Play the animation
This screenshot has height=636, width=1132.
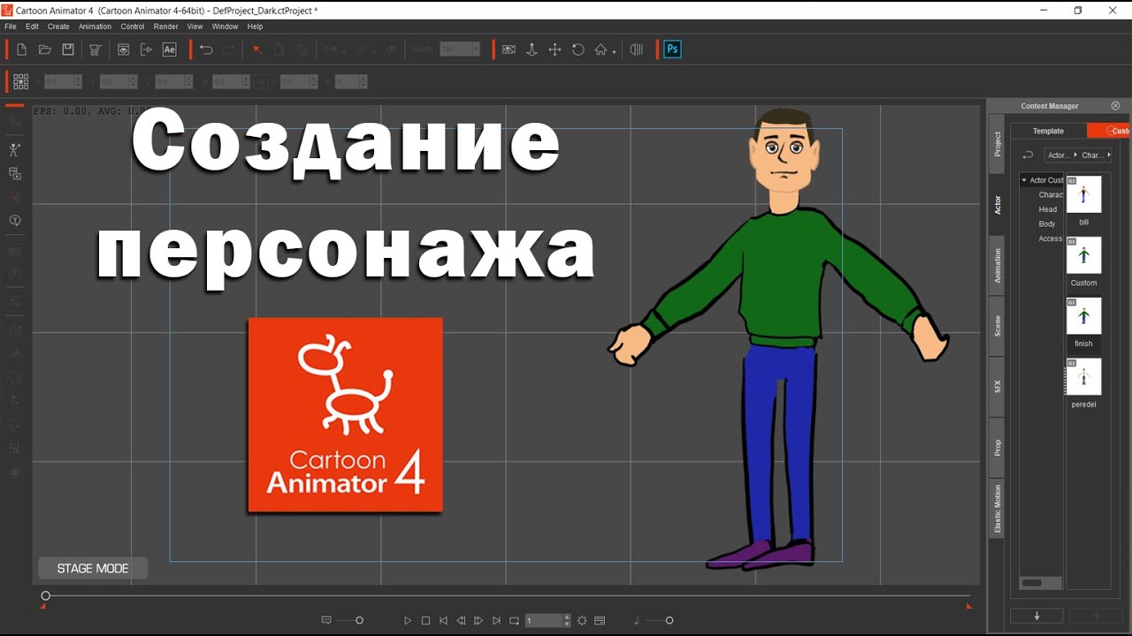pyautogui.click(x=408, y=621)
